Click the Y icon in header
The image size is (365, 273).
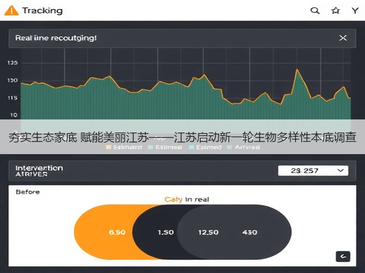point(355,10)
